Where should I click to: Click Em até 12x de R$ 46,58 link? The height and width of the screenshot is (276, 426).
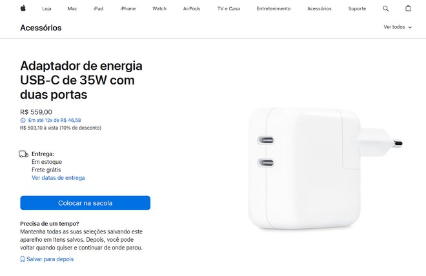tap(55, 120)
